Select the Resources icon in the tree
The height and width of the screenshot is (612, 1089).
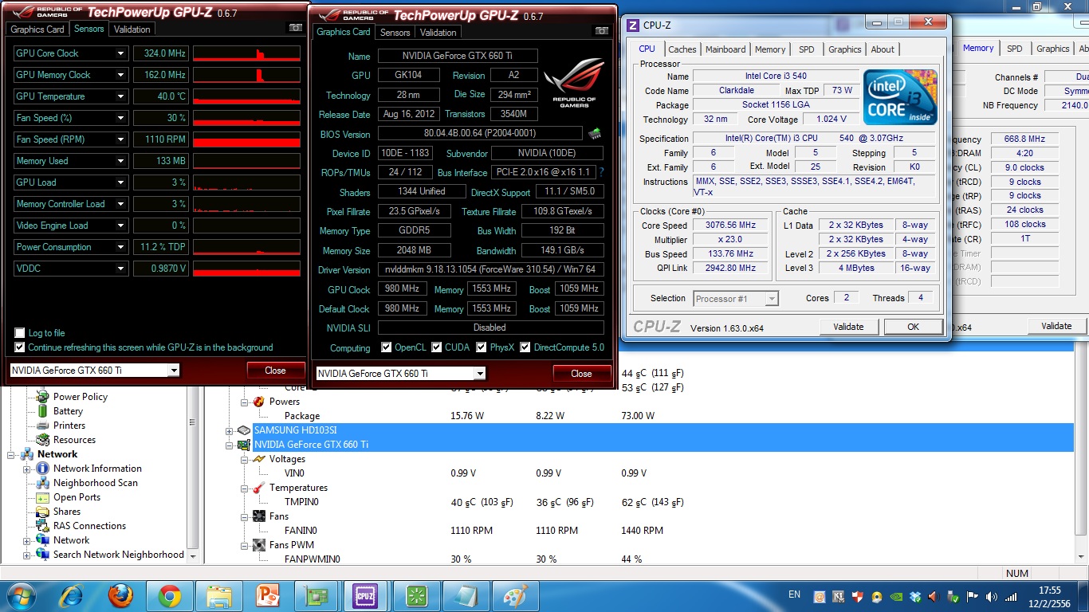pos(44,439)
